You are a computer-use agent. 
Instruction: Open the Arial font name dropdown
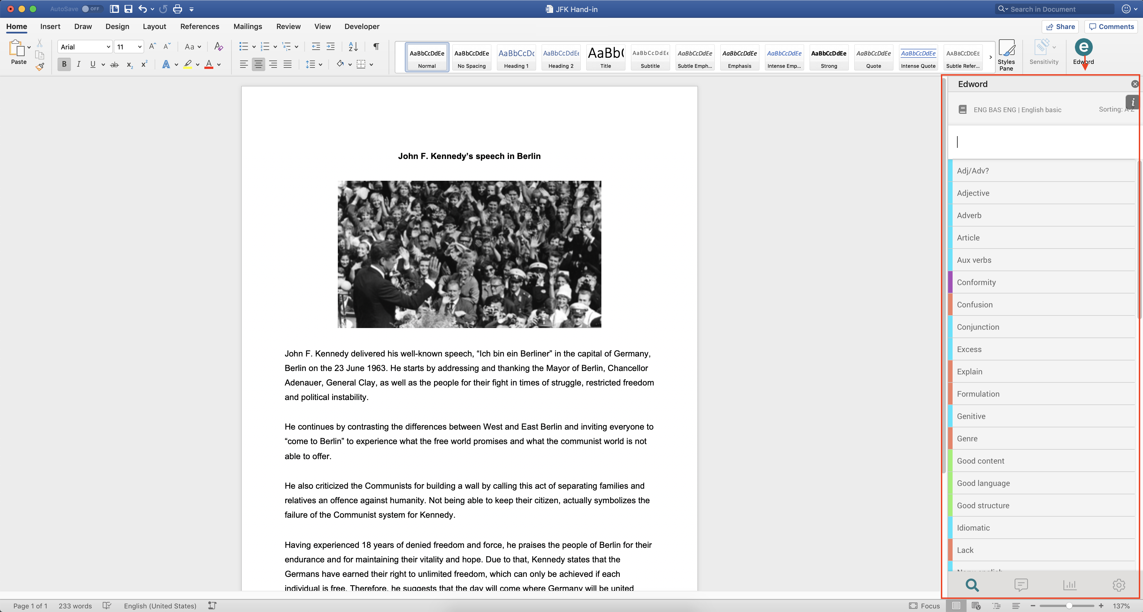click(108, 47)
